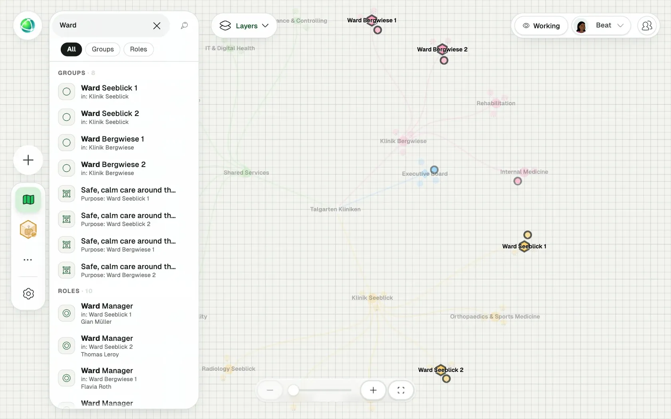671x419 pixels.
Task: Click the search magnifier icon
Action: [184, 26]
